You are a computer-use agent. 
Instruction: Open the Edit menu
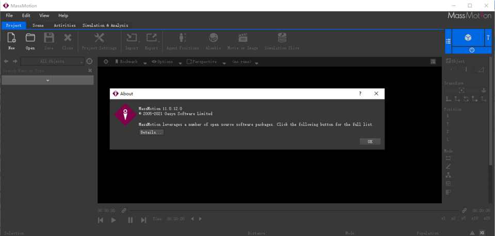(x=26, y=15)
